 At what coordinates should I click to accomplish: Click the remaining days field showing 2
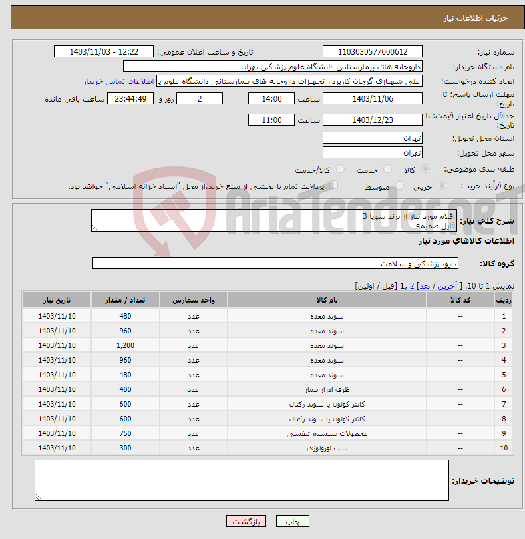click(x=200, y=99)
